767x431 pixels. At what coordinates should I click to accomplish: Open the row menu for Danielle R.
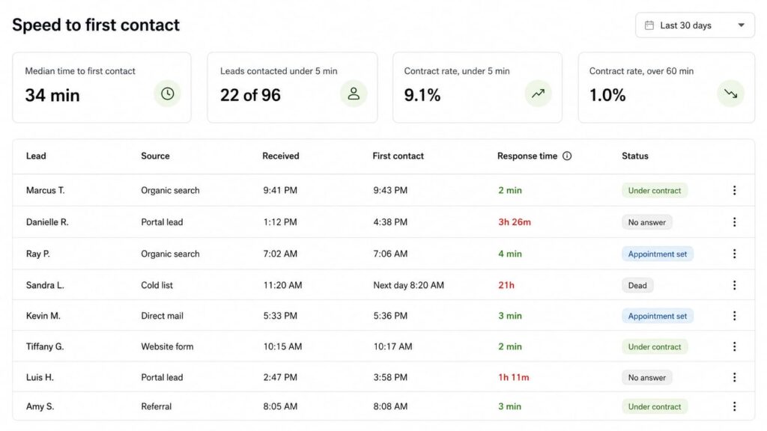tap(734, 222)
